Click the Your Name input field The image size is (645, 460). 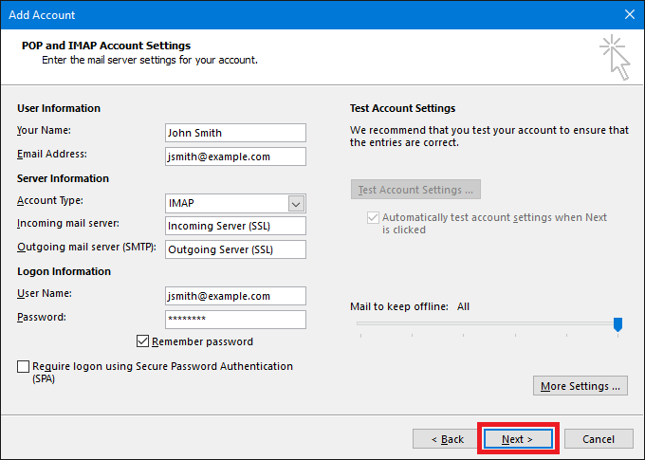pyautogui.click(x=235, y=133)
